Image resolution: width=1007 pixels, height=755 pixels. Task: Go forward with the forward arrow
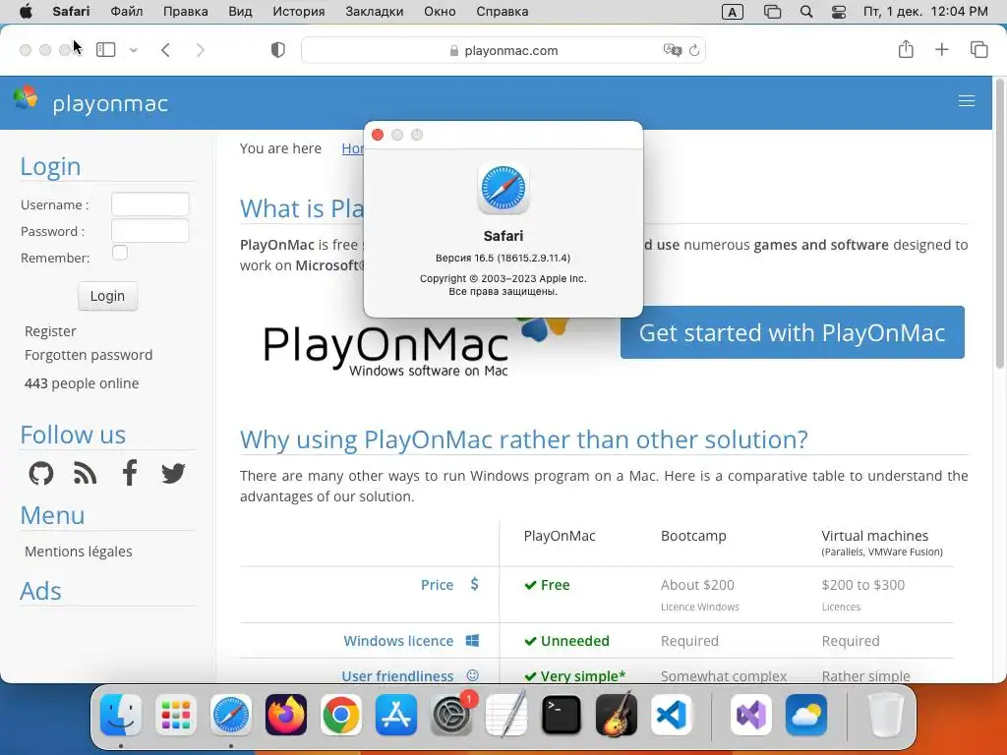(x=200, y=50)
